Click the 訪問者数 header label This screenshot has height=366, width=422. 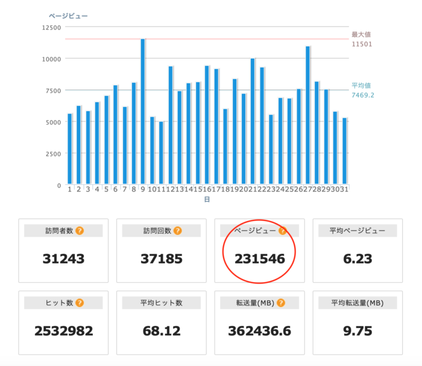[x=59, y=231]
